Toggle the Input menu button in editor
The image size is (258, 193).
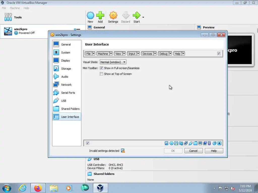pyautogui.click(x=132, y=54)
